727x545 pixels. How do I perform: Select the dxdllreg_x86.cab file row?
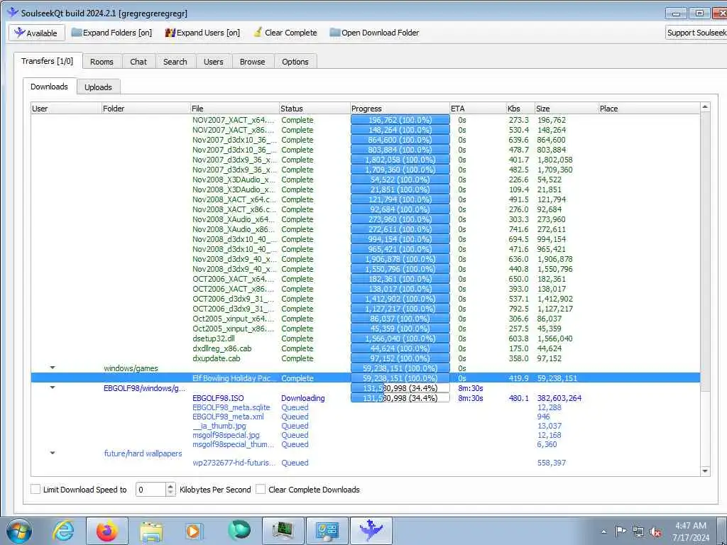tap(366, 348)
